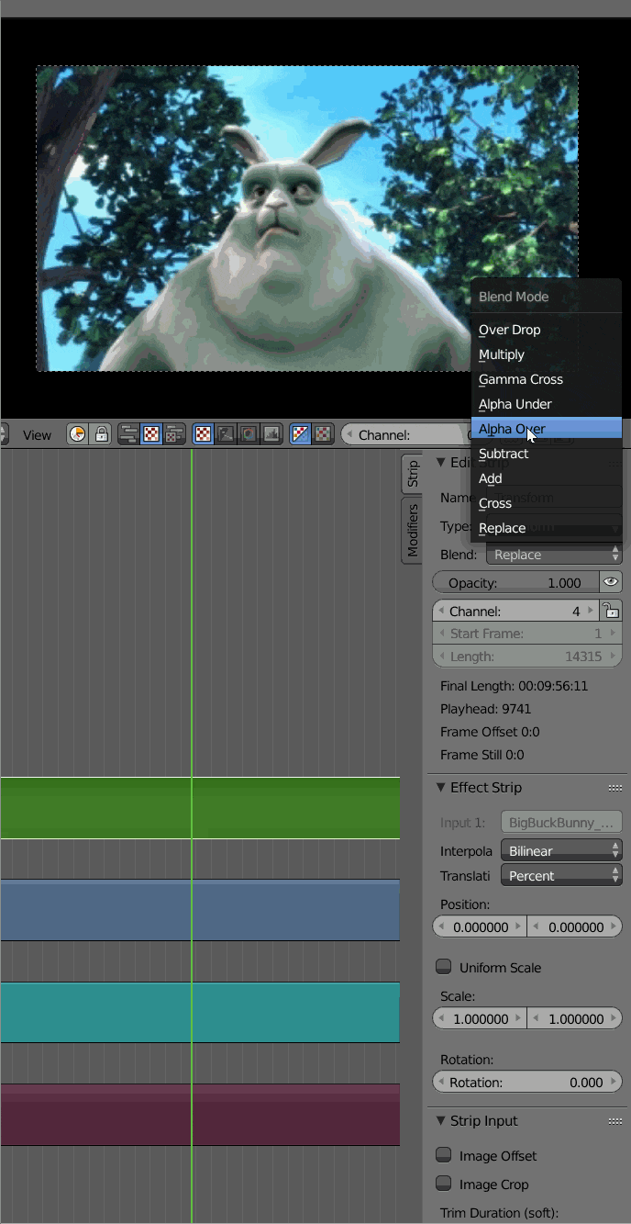The image size is (631, 1224).
Task: Click the Big Buck Bunny preview image
Action: coord(307,219)
